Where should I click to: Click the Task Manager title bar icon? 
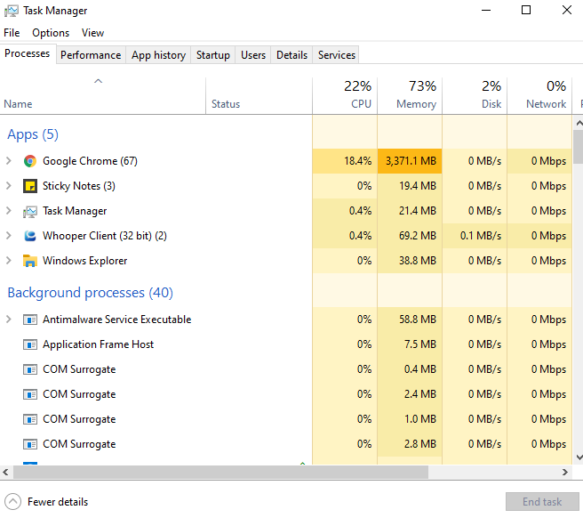point(12,11)
